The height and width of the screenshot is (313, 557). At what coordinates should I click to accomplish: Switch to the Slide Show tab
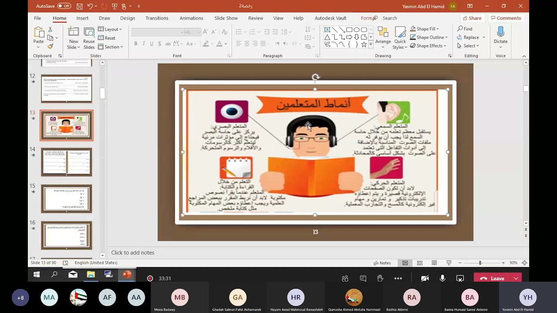pos(226,18)
